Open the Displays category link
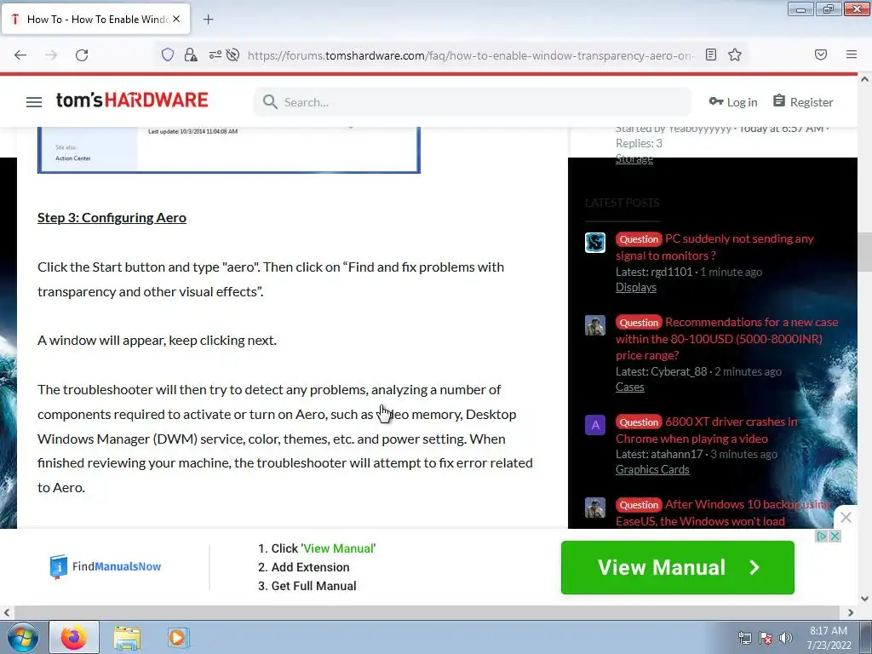Screen dimensions: 872x654 tap(635, 288)
